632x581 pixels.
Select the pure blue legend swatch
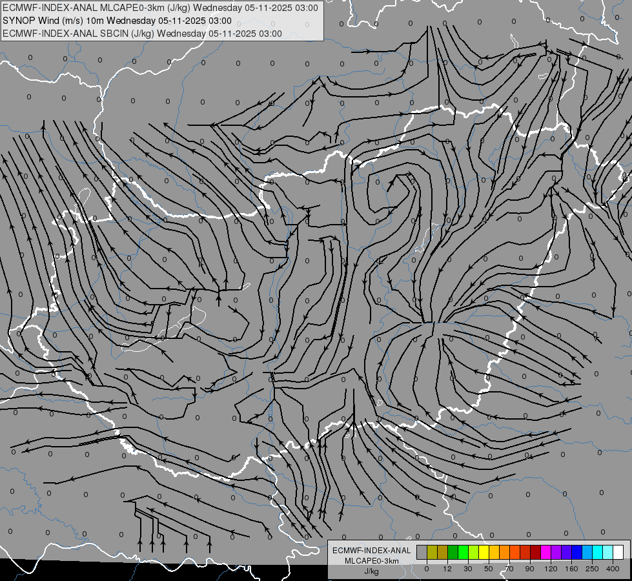pos(577,552)
